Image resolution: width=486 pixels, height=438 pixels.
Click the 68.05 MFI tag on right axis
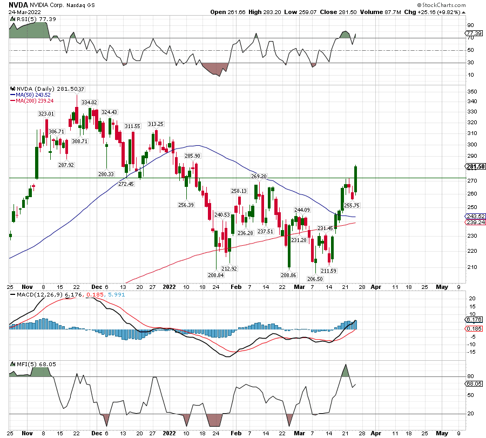[x=475, y=384]
